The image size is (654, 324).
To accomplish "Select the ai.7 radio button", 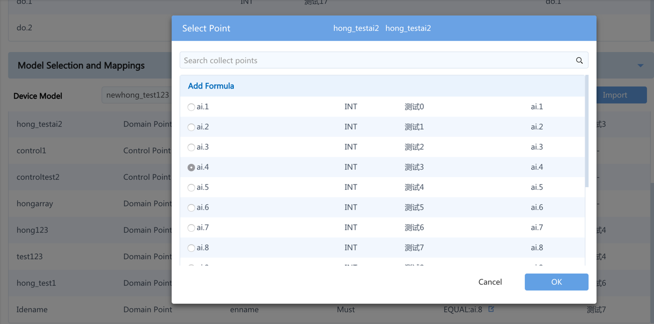I will 191,228.
